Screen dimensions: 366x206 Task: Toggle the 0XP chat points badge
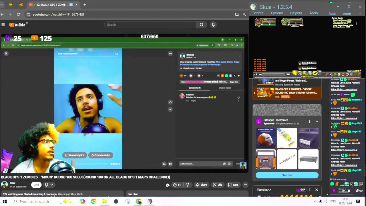coord(301,190)
